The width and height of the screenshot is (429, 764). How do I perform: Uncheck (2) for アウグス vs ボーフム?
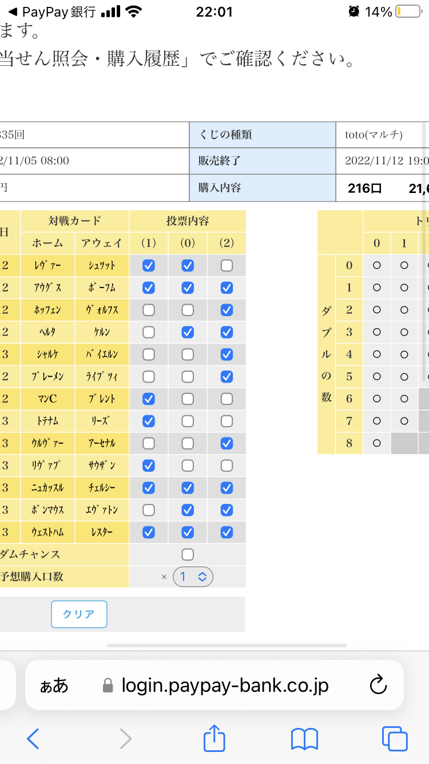pos(227,288)
